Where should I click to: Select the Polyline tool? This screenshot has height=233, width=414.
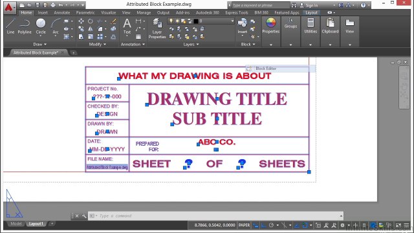(25, 26)
